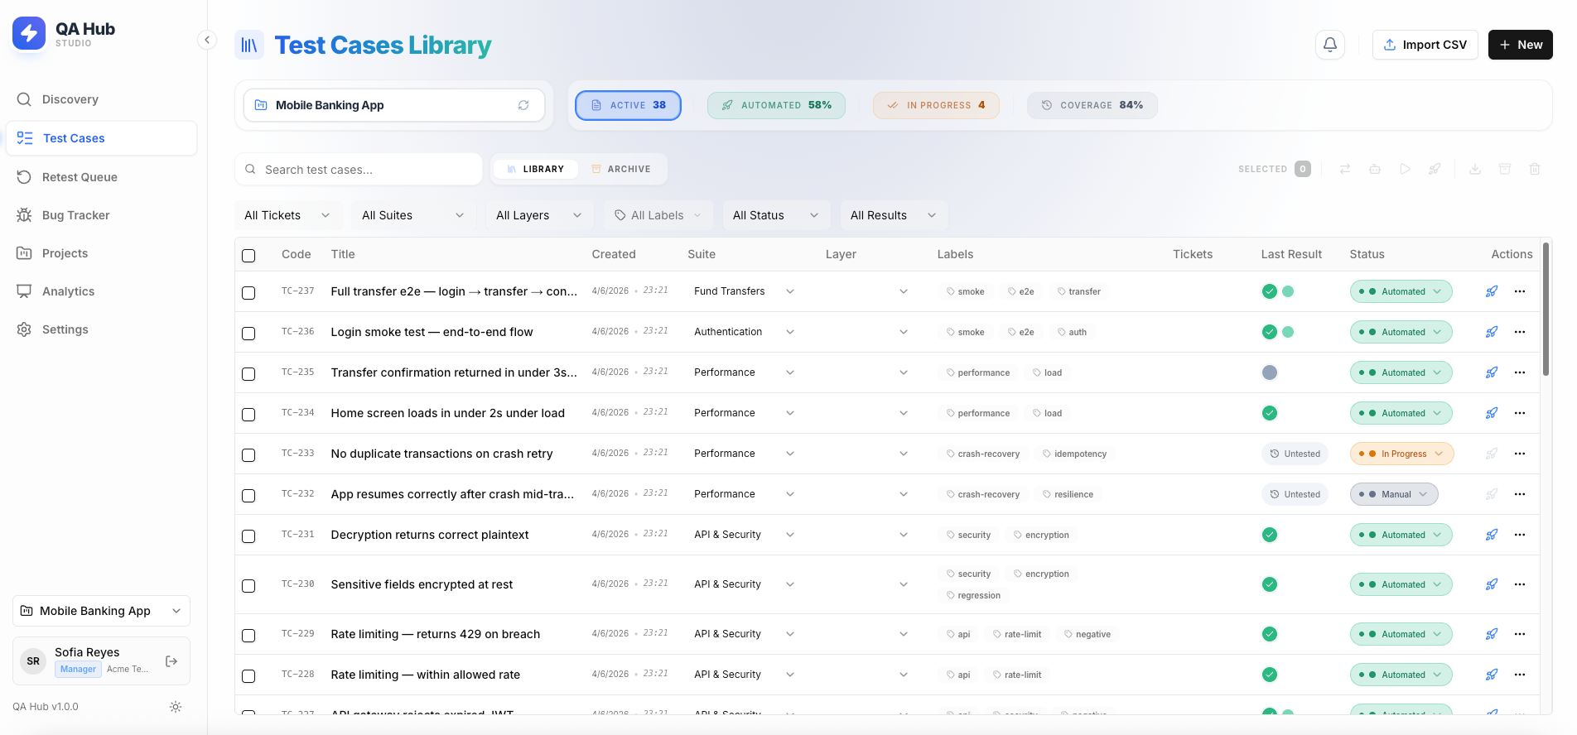
Task: Switch to the Archive tab
Action: pos(621,169)
